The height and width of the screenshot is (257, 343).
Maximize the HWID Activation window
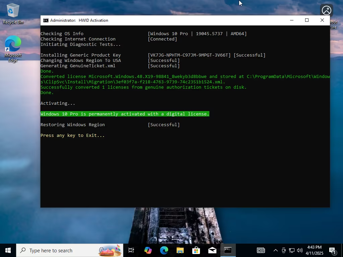307,20
